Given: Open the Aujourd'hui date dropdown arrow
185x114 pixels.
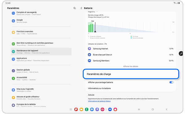Looking at the screenshot, I should pos(97,12).
